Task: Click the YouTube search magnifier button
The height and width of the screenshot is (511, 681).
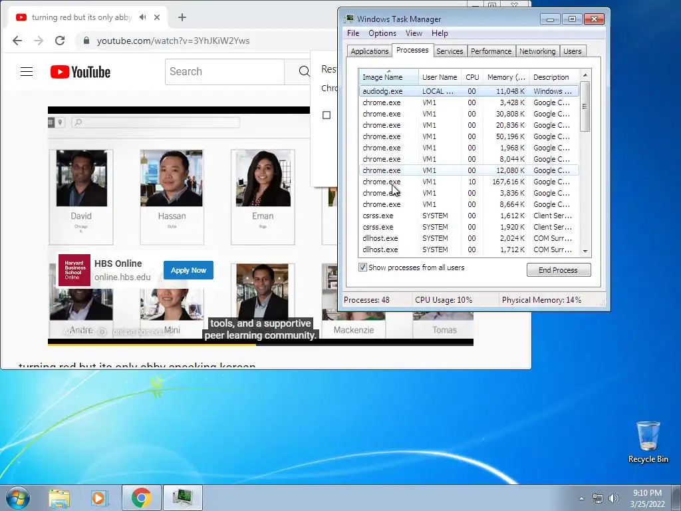Action: tap(304, 72)
